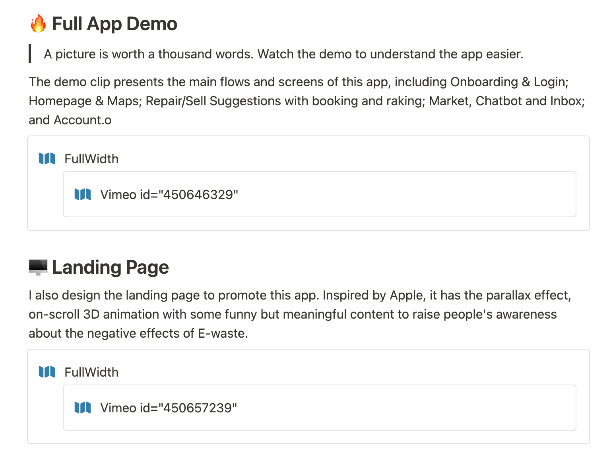Select the Landing Page heading
Image resolution: width=613 pixels, height=464 pixels.
point(111,267)
